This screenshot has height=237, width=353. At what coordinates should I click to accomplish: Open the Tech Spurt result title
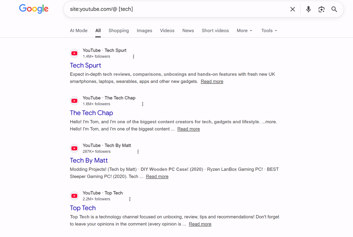86,65
